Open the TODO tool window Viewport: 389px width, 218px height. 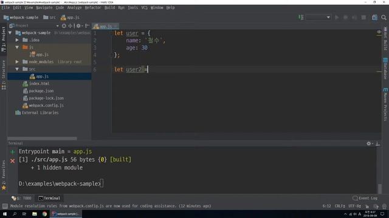pyautogui.click(x=21, y=198)
